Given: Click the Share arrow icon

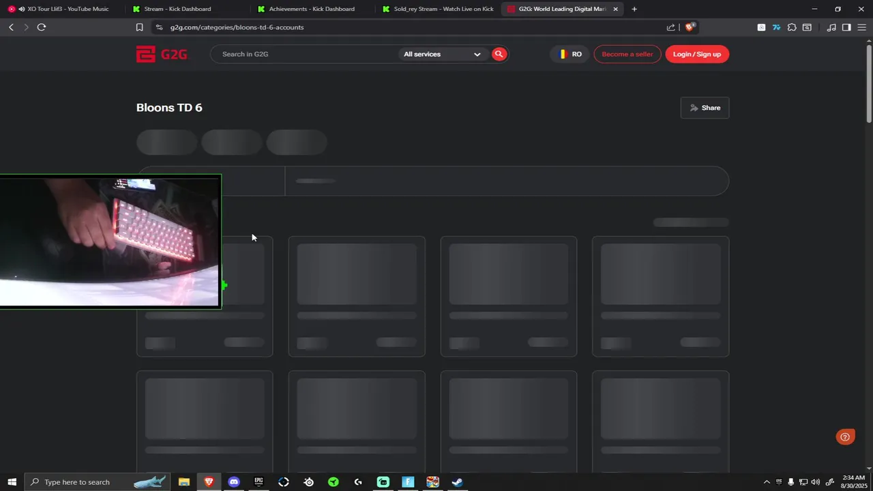Looking at the screenshot, I should 694,108.
